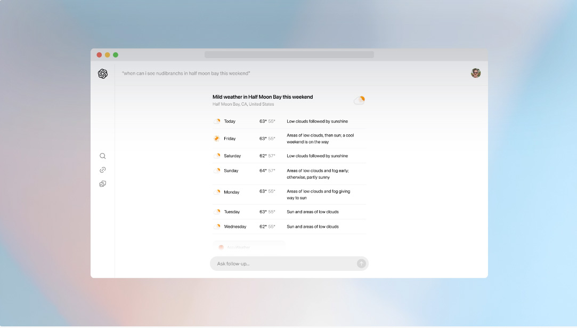Select the Saturday row label
Viewport: 577px width, 328px height.
click(232, 156)
